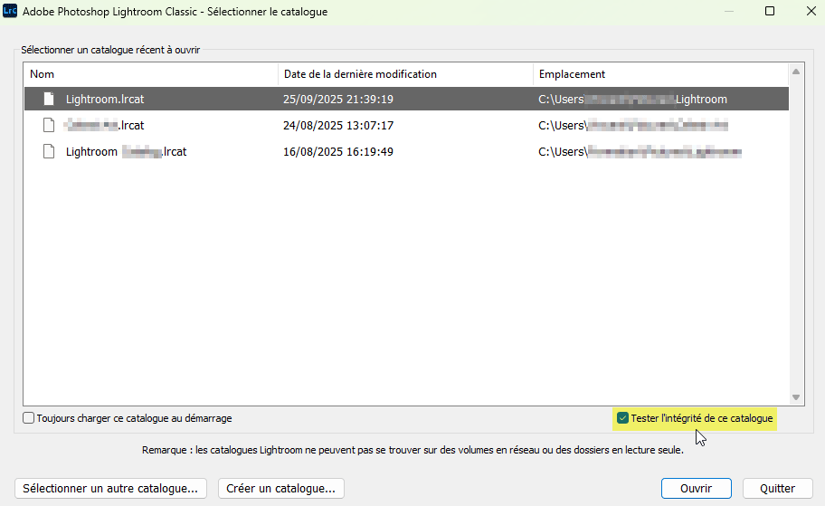Screen dimensions: 825x506
Task: Click the Lightroom Classic Lrc title bar icon
Action: click(11, 12)
